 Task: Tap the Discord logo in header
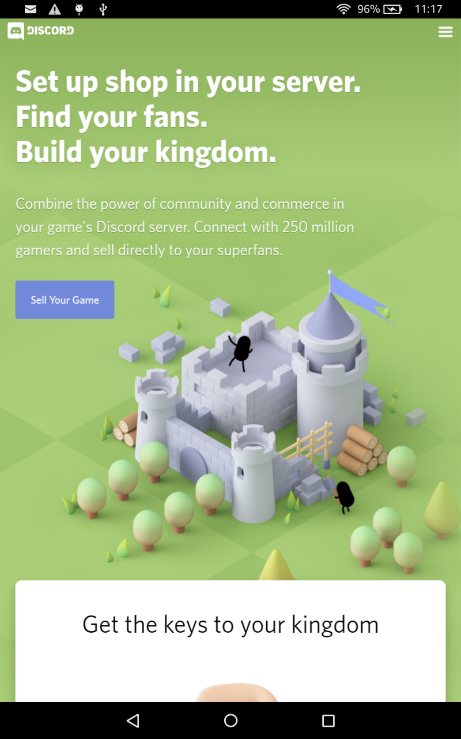point(40,31)
